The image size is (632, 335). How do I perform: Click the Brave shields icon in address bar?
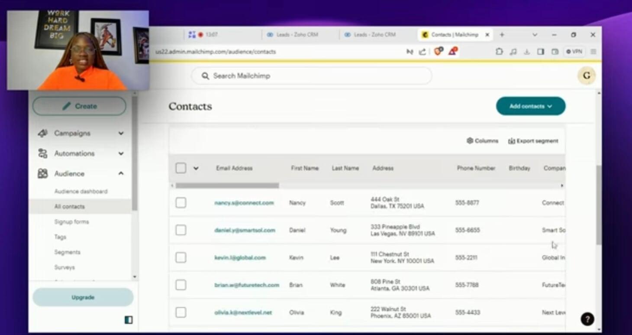439,52
